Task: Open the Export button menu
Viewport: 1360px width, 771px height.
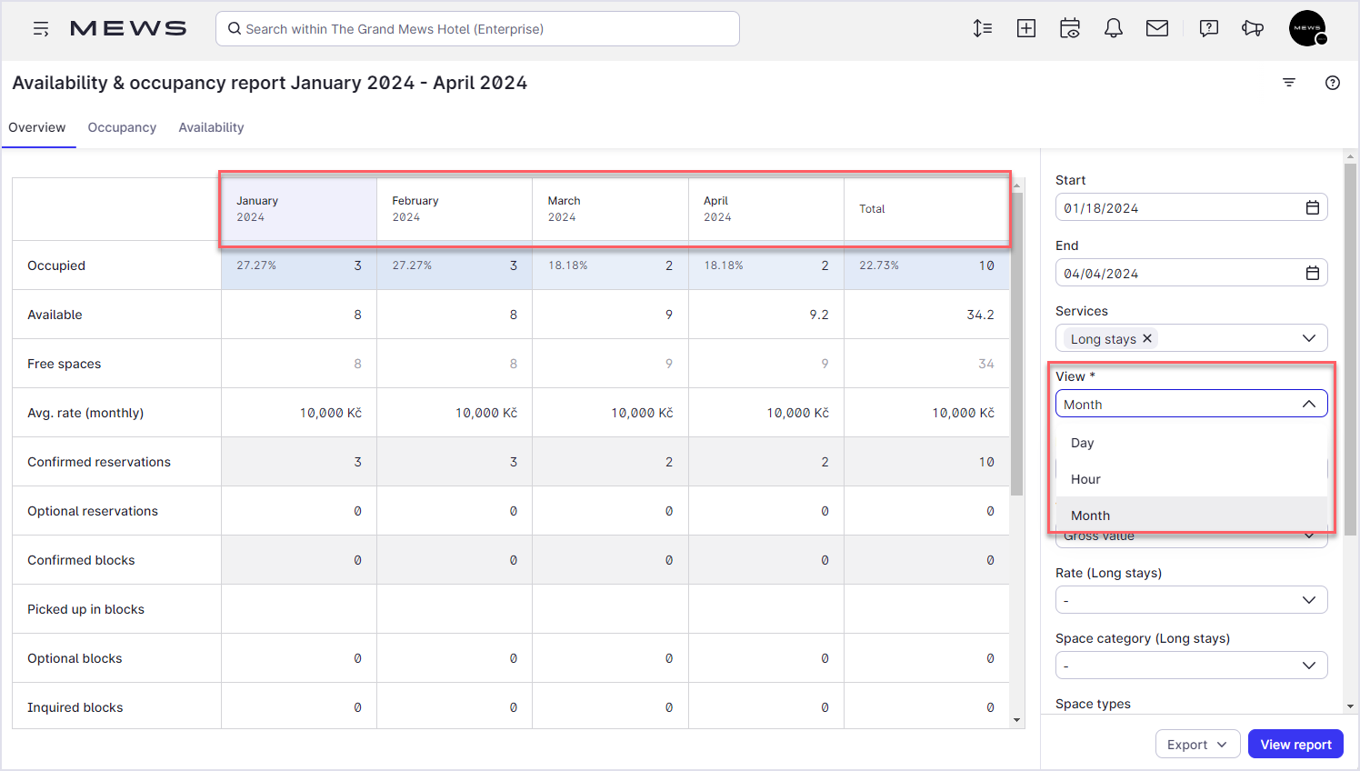Action: [x=1197, y=744]
